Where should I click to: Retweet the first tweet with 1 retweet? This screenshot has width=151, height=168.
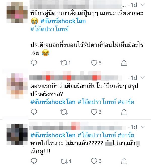[64, 63]
